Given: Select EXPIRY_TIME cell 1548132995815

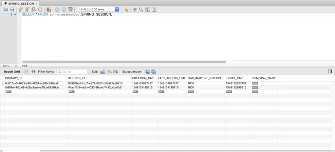Looking at the screenshot, I should (x=238, y=87).
